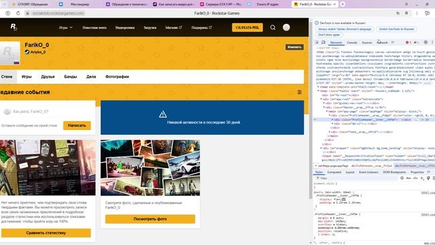
Task: Switch to the Console tab in DevTools
Action: 352,42
